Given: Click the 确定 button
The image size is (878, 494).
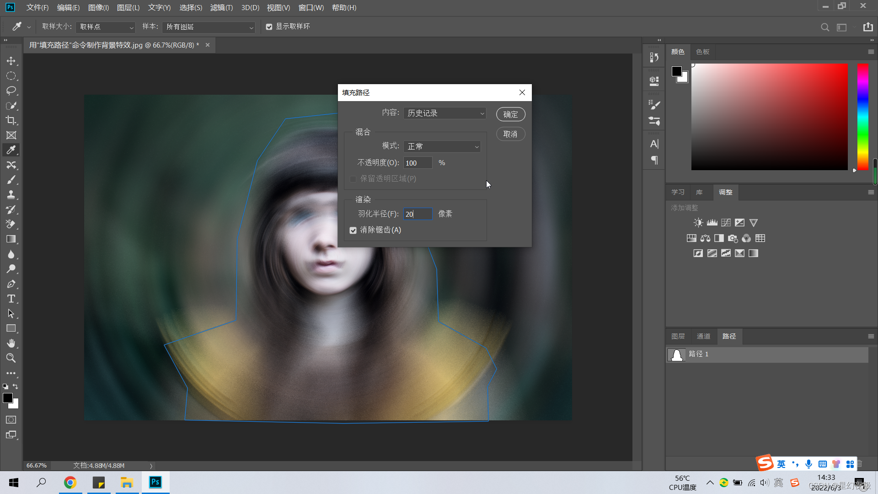Looking at the screenshot, I should tap(510, 114).
